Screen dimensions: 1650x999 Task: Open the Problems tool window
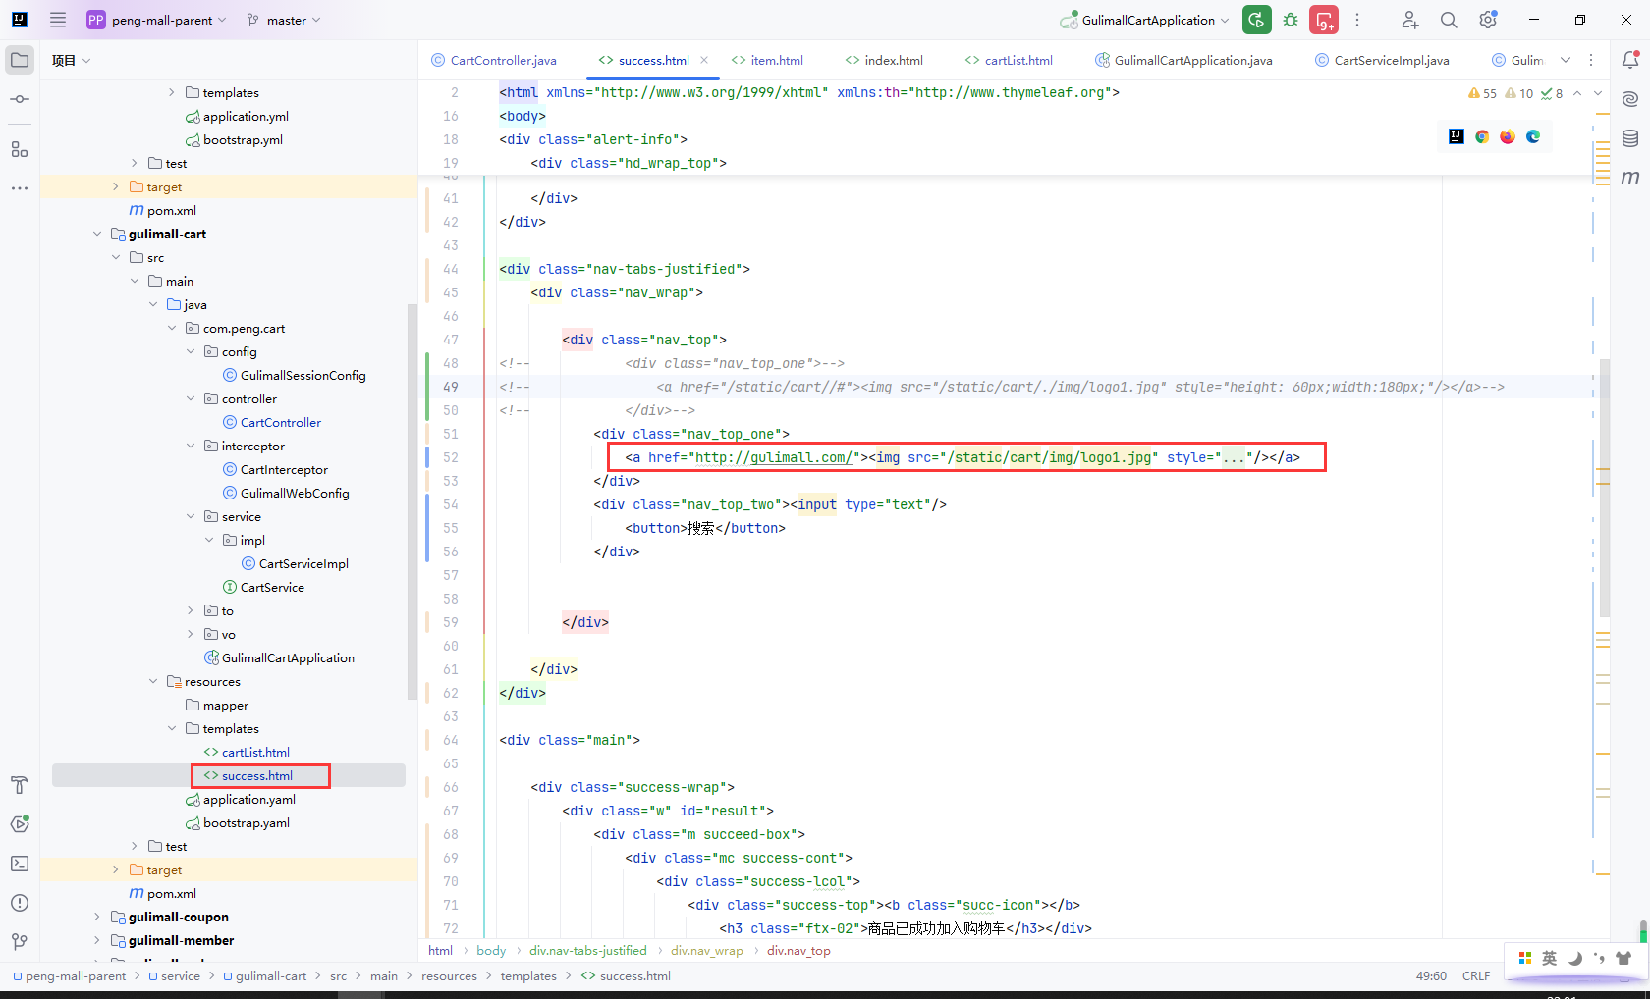pyautogui.click(x=20, y=903)
